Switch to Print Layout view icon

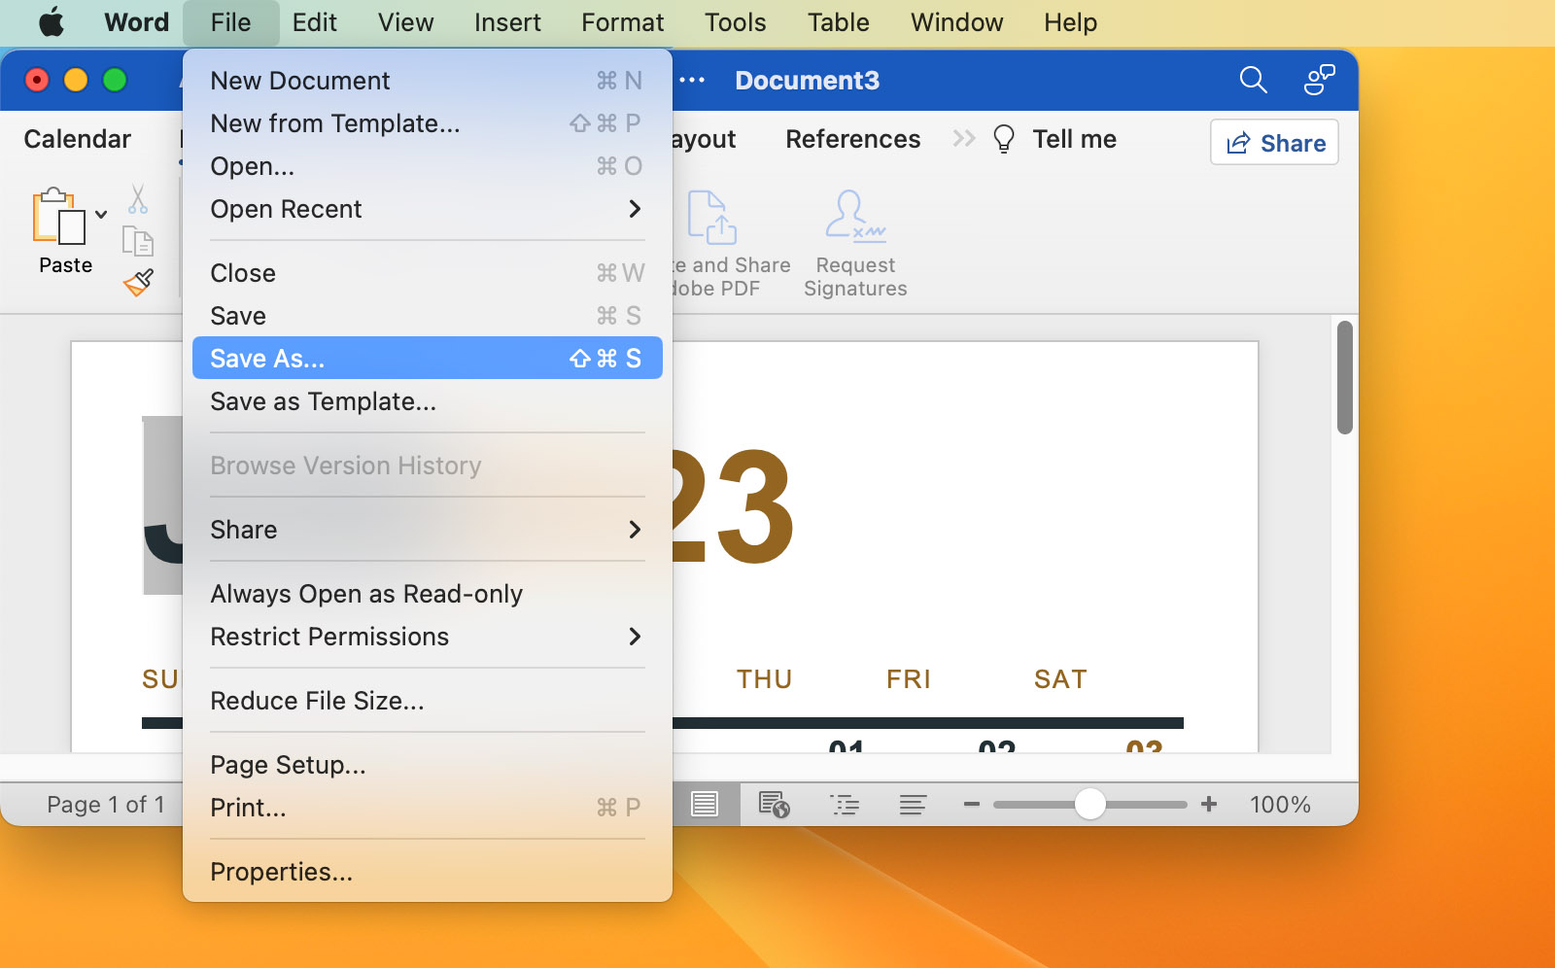pos(705,805)
